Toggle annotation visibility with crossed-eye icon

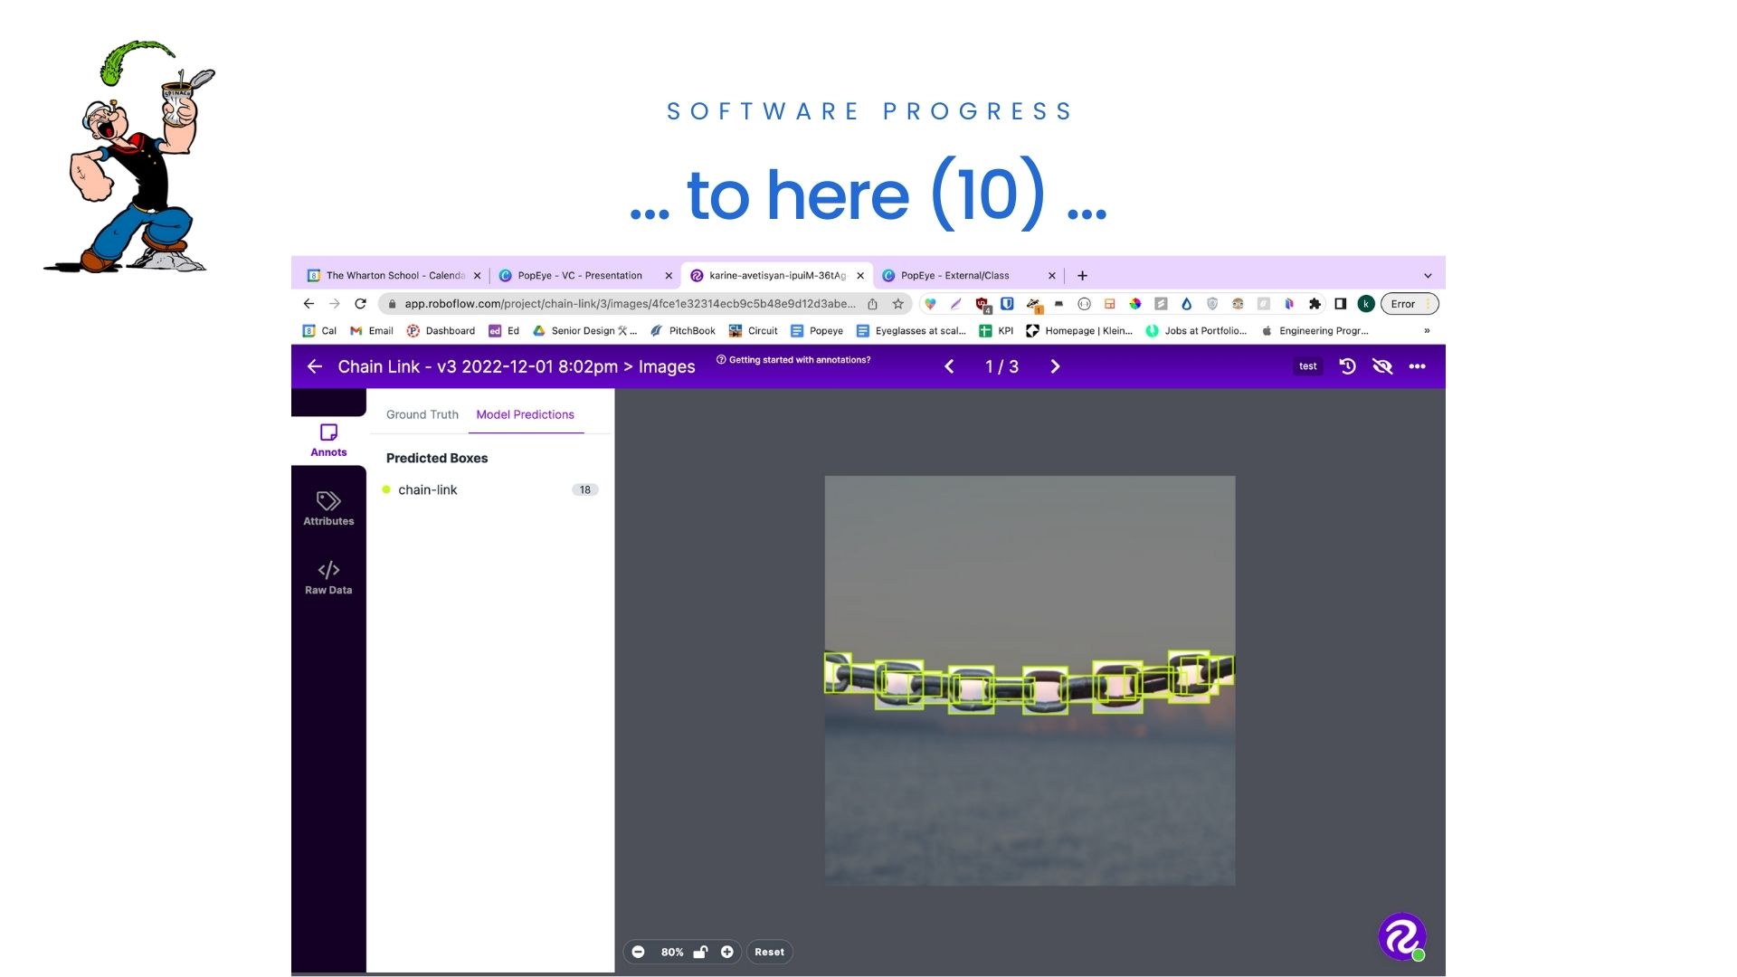click(1381, 366)
